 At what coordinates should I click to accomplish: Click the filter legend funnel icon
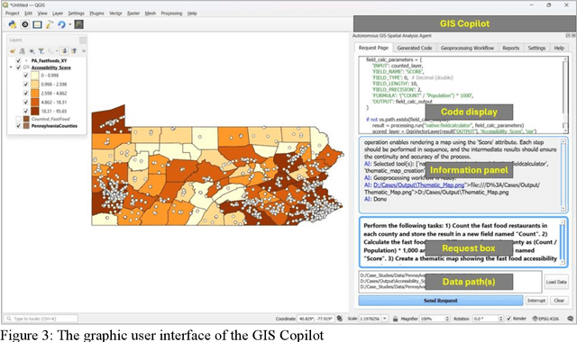[41, 51]
